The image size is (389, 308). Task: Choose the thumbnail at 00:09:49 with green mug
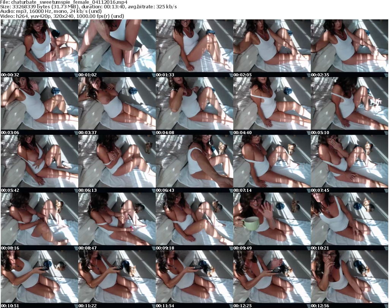coord(272,221)
